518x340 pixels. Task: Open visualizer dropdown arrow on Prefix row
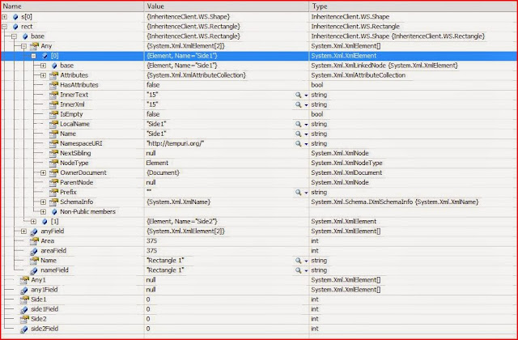click(x=306, y=193)
